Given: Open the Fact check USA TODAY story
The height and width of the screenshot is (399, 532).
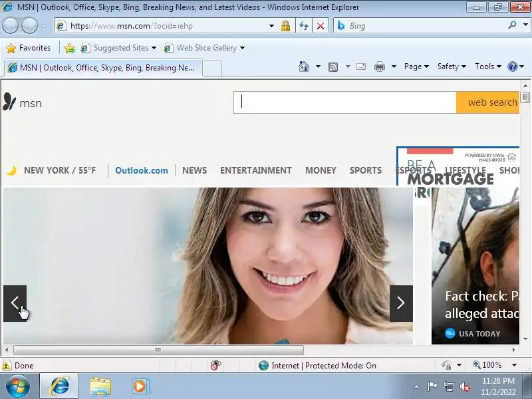Looking at the screenshot, I should pyautogui.click(x=475, y=266).
